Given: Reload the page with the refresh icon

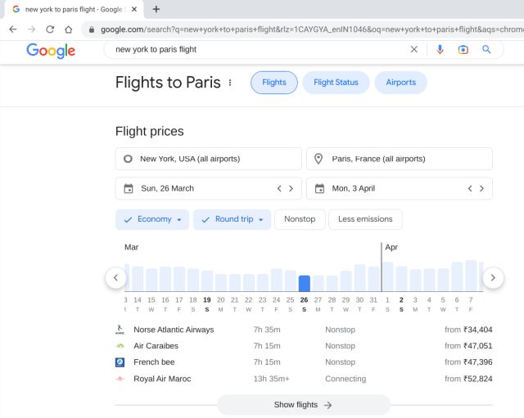Looking at the screenshot, I should (x=50, y=29).
